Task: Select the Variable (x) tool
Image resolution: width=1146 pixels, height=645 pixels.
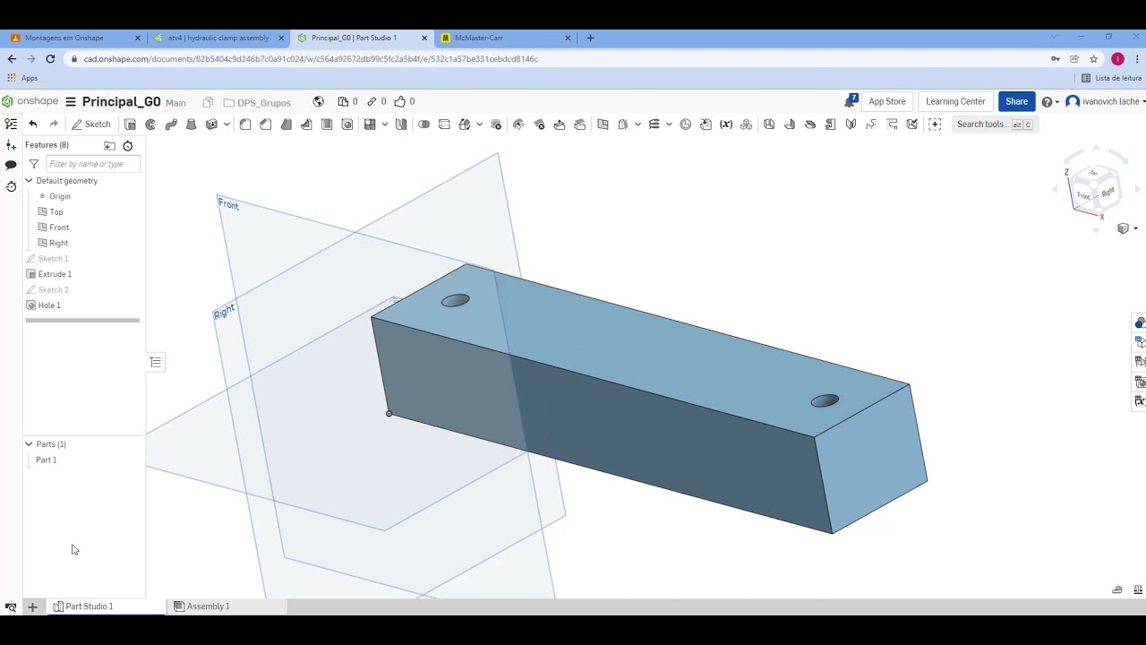Action: [726, 125]
